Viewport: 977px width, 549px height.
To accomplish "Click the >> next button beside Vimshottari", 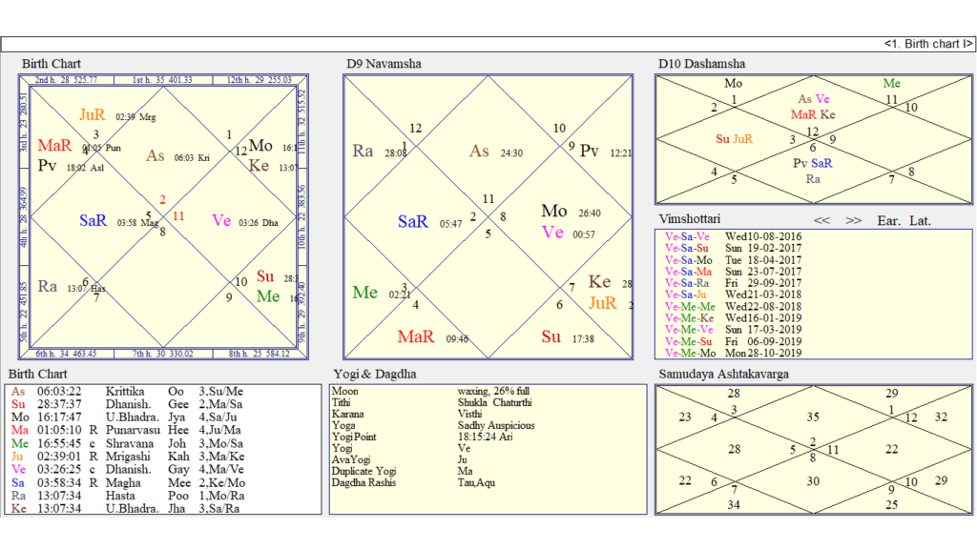I will [x=854, y=221].
